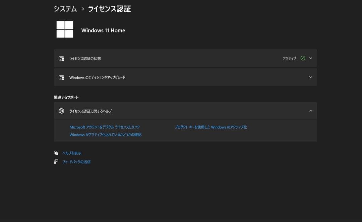
Task: Click the green checkmark badge next to アクティブ
Action: click(x=302, y=58)
